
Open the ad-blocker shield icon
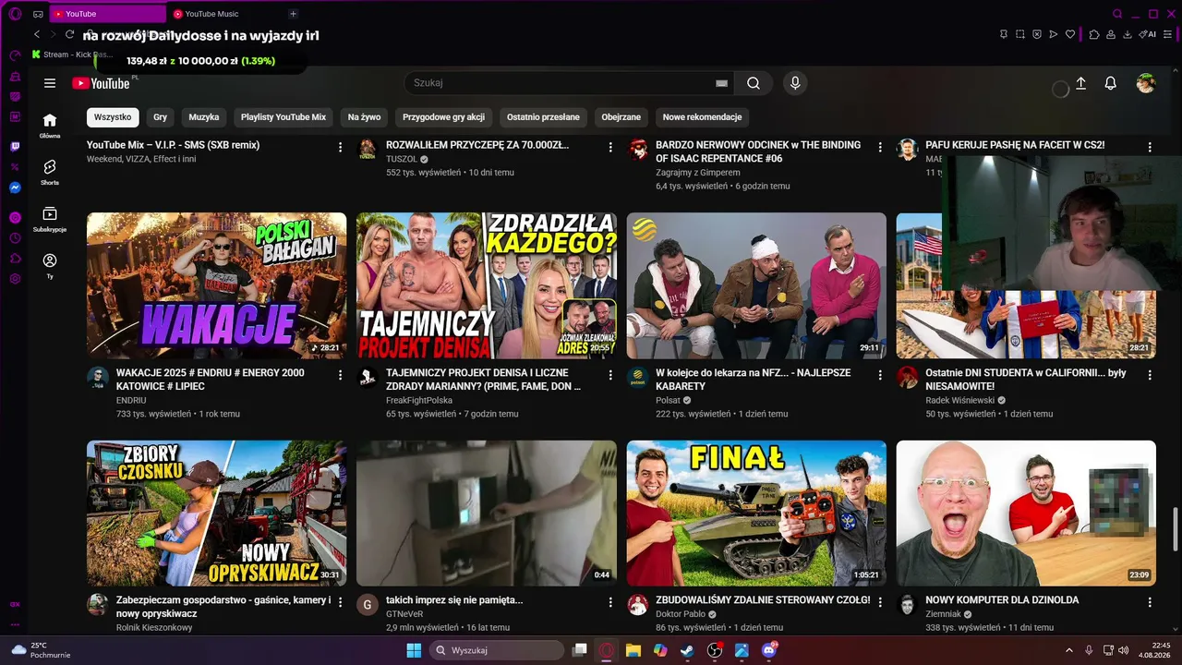point(1037,34)
